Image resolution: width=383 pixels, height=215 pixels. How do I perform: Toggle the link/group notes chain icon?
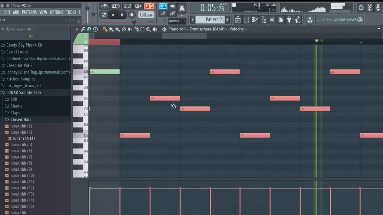click(x=172, y=13)
